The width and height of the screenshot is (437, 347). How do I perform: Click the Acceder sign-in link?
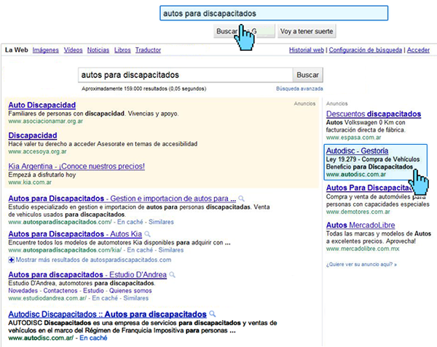click(x=418, y=50)
